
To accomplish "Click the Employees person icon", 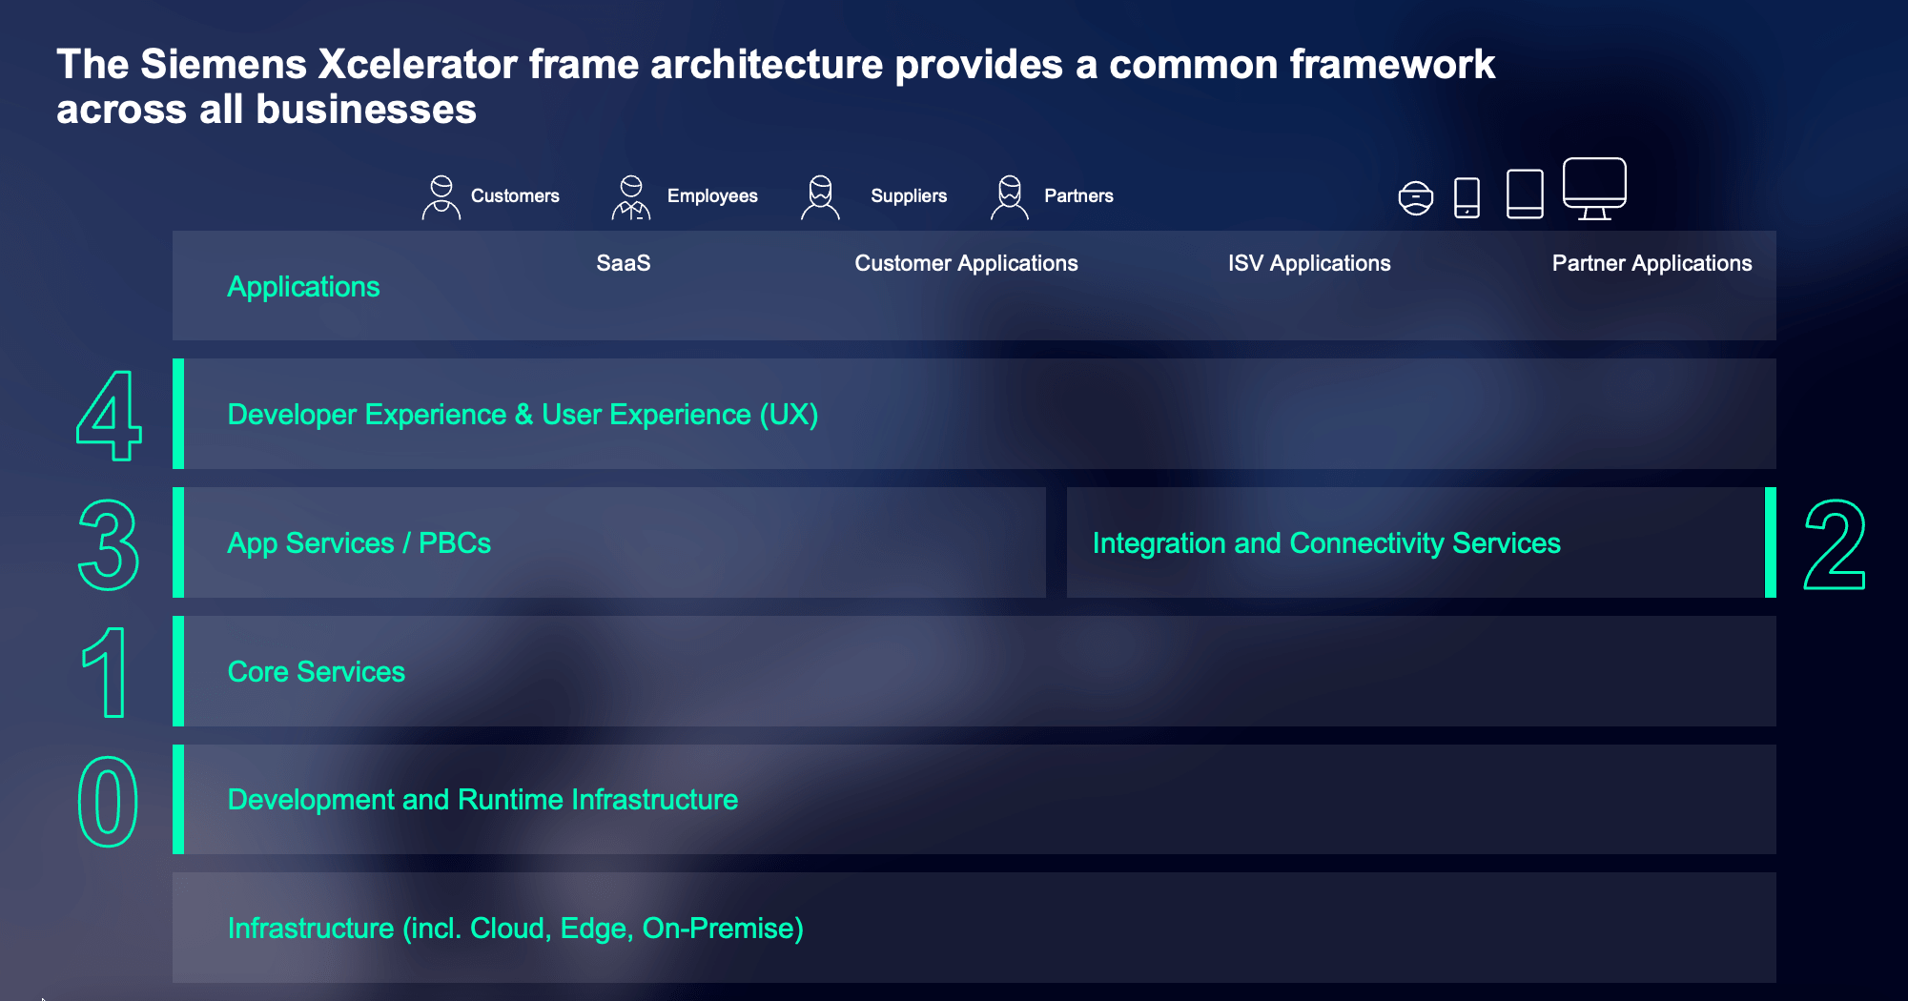I will coord(631,197).
